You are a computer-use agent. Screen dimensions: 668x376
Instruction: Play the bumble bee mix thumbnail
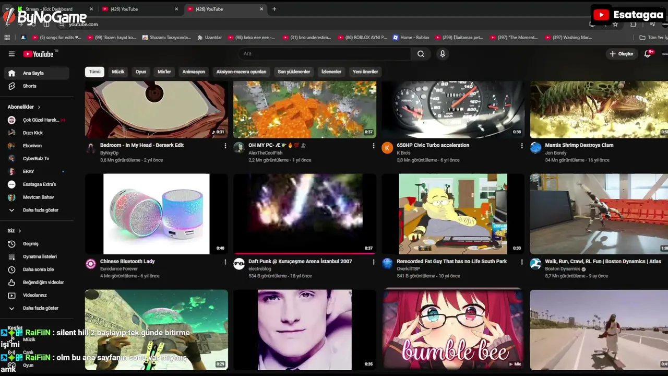pyautogui.click(x=453, y=329)
